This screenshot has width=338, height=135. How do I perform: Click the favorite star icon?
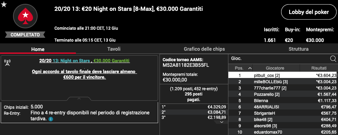point(4,5)
